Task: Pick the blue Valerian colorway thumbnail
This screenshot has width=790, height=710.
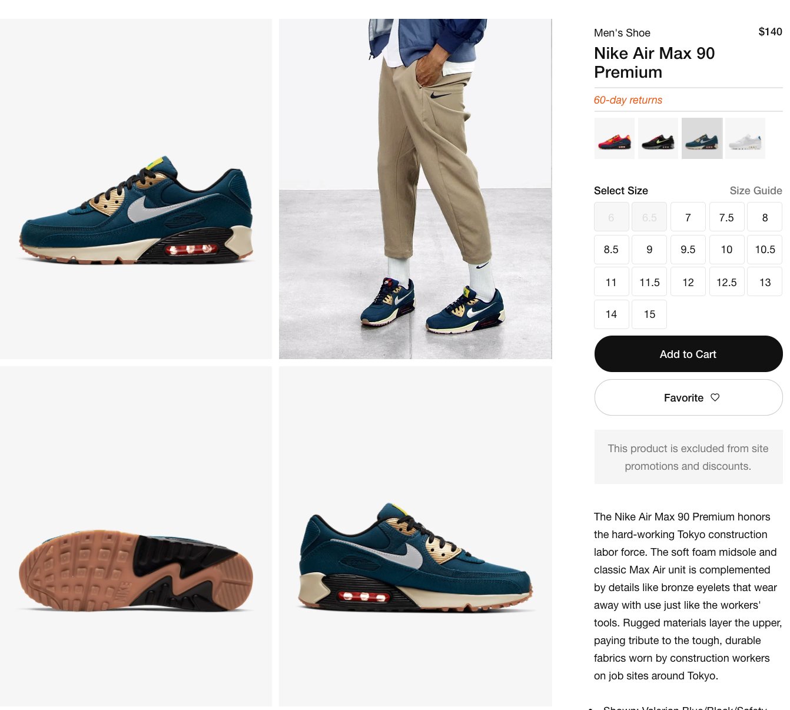Action: (702, 138)
